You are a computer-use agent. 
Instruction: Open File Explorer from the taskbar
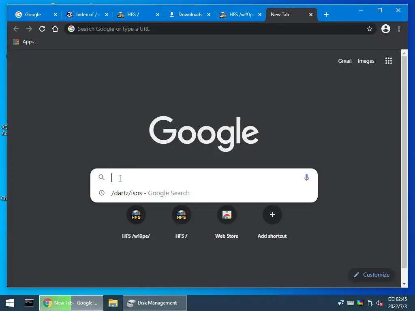point(113,303)
